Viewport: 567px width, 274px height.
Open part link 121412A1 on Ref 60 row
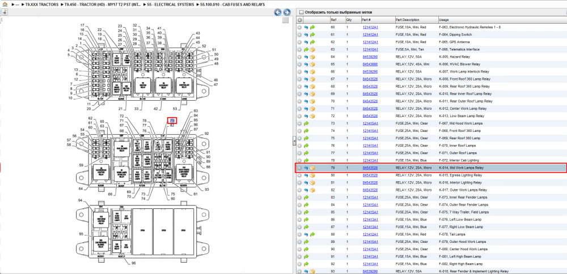(370, 27)
